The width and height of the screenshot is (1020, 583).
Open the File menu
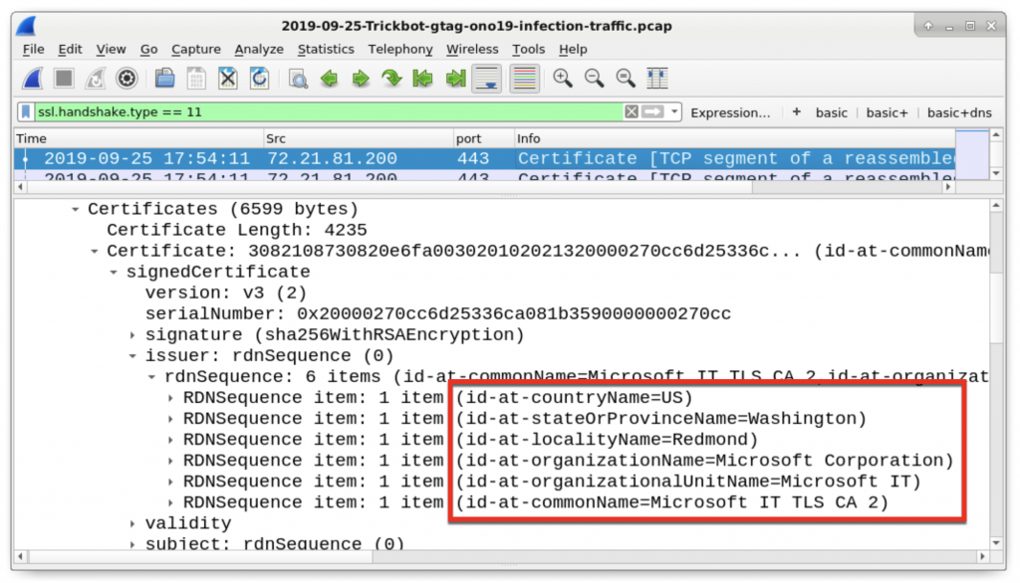pos(33,50)
